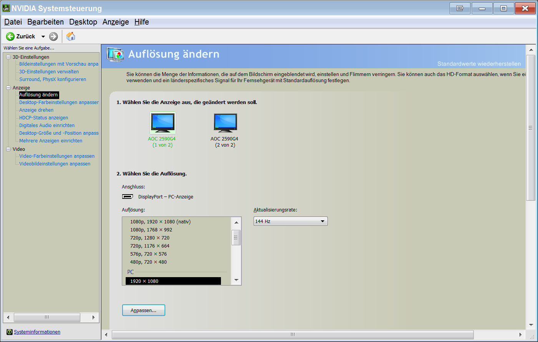Select the first AOC 2590G4 monitor icon

click(x=163, y=123)
